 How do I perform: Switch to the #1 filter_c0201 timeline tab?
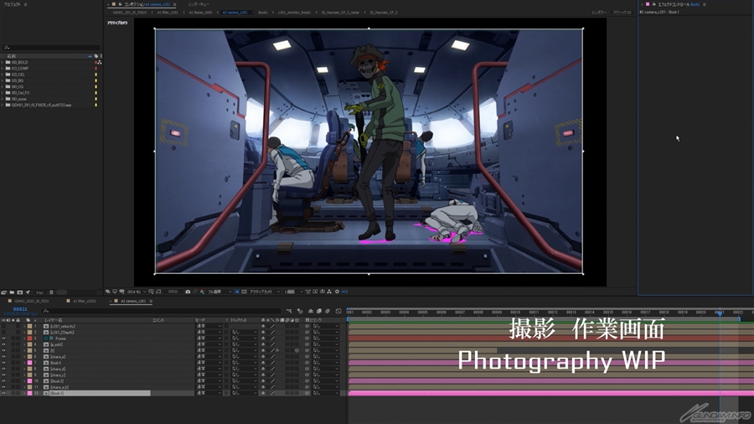click(85, 302)
